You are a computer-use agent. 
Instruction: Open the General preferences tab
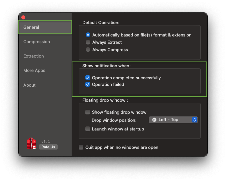tap(45, 27)
